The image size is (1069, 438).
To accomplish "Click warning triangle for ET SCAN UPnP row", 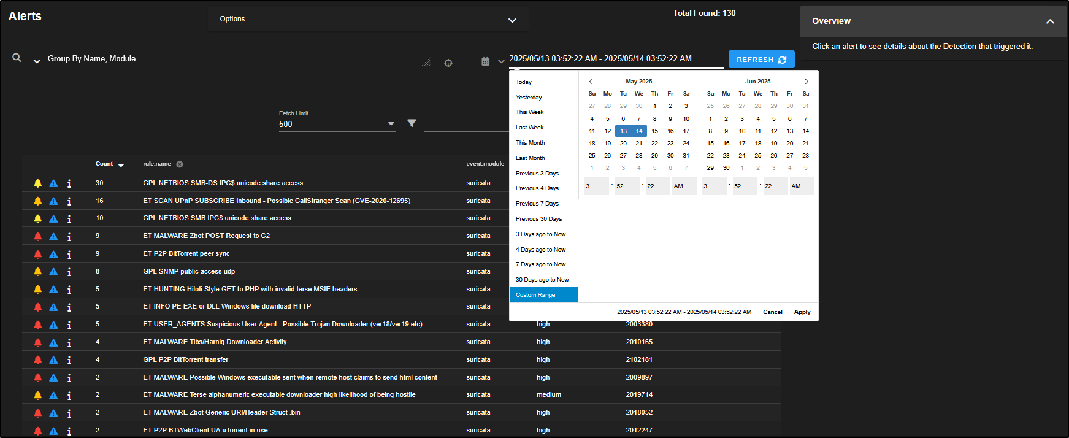I will point(53,201).
